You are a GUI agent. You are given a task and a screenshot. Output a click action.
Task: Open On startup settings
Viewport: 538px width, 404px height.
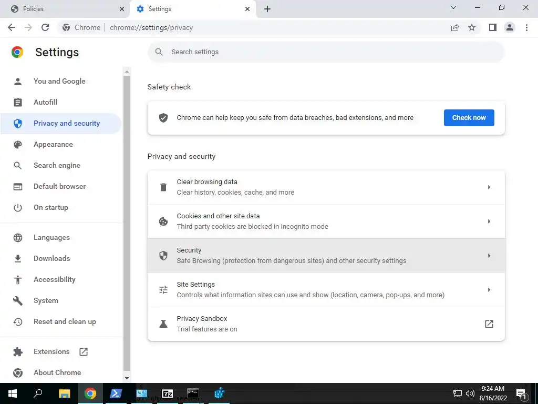pos(60,207)
